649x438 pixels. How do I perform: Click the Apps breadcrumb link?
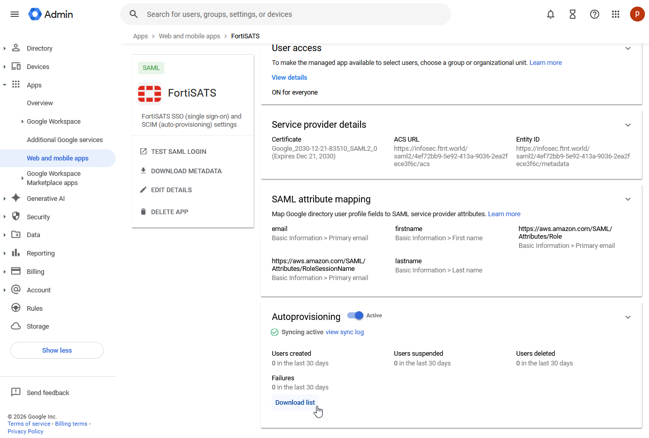point(140,36)
